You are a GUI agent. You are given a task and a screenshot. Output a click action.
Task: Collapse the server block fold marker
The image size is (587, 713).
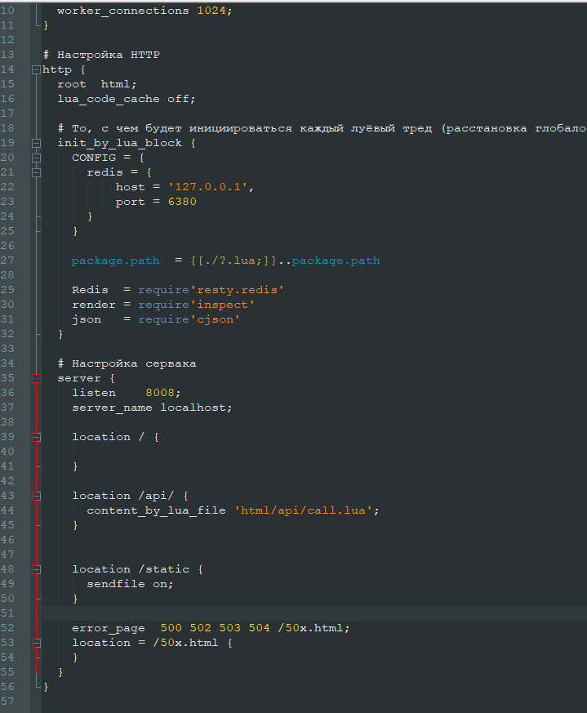tap(37, 378)
